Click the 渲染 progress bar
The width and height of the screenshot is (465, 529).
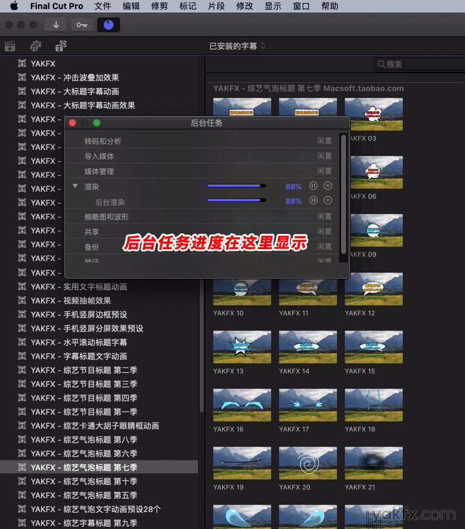click(x=237, y=186)
